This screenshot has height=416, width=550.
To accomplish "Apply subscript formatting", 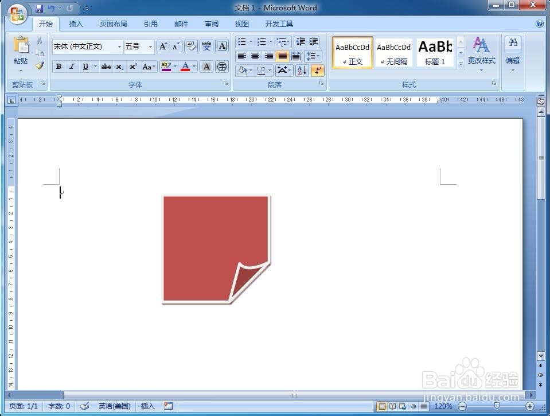I will (120, 67).
